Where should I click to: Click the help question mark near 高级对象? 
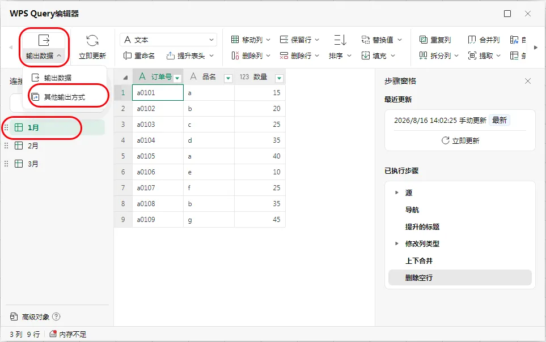56,317
